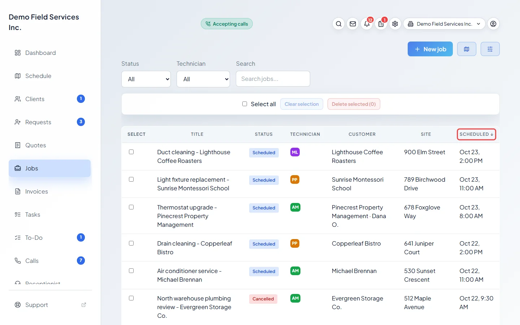Select the Drain cleaning job checkbox
Screen dimensions: 520x325
click(131, 243)
